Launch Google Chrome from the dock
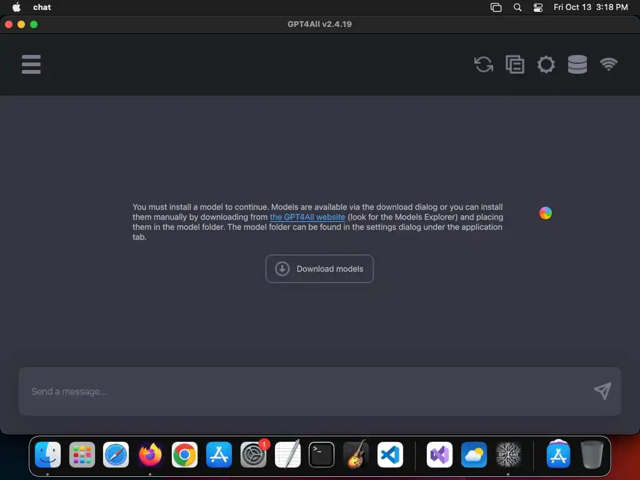 [x=184, y=455]
